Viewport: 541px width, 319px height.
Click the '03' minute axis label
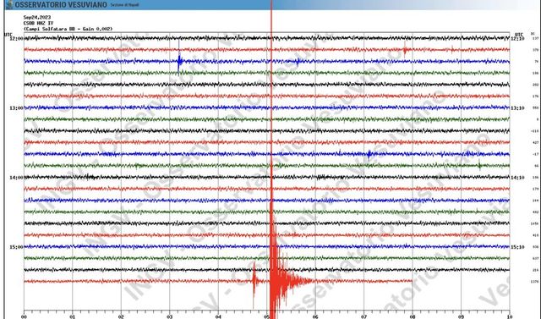click(169, 316)
